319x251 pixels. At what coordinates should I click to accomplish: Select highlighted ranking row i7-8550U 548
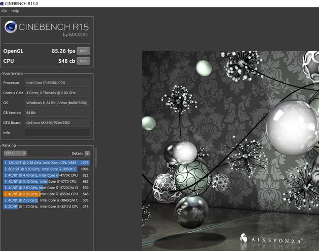47,194
